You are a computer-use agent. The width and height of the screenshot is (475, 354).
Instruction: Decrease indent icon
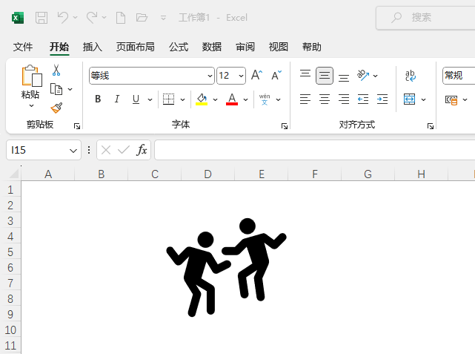(x=363, y=99)
